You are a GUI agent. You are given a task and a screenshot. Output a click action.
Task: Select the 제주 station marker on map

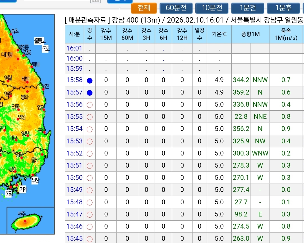[x=25, y=221]
